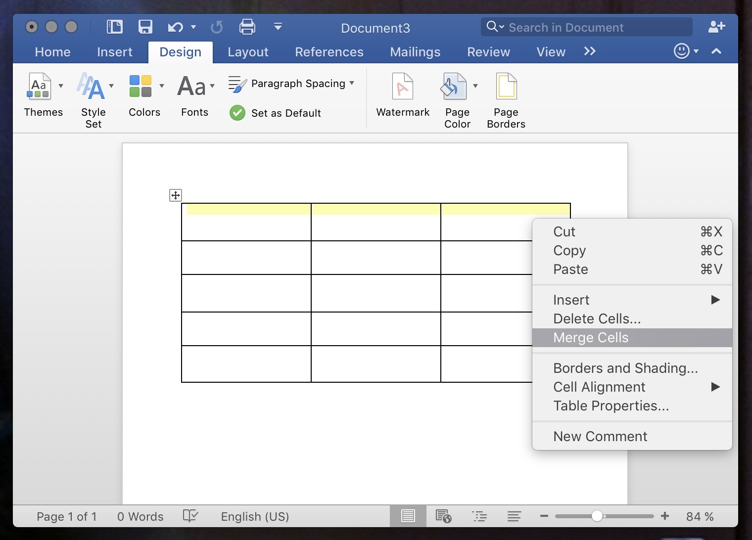
Task: Click the Print icon
Action: [x=247, y=27]
